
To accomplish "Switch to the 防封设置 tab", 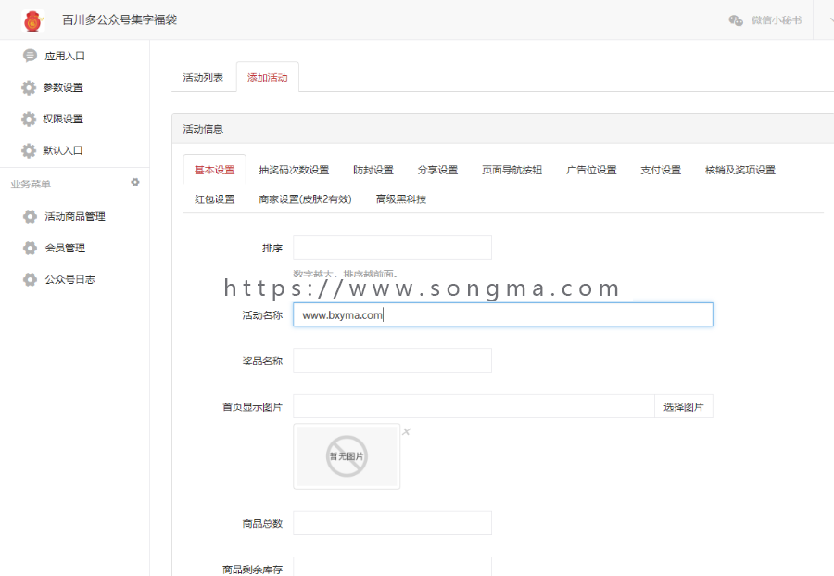I will click(x=373, y=170).
